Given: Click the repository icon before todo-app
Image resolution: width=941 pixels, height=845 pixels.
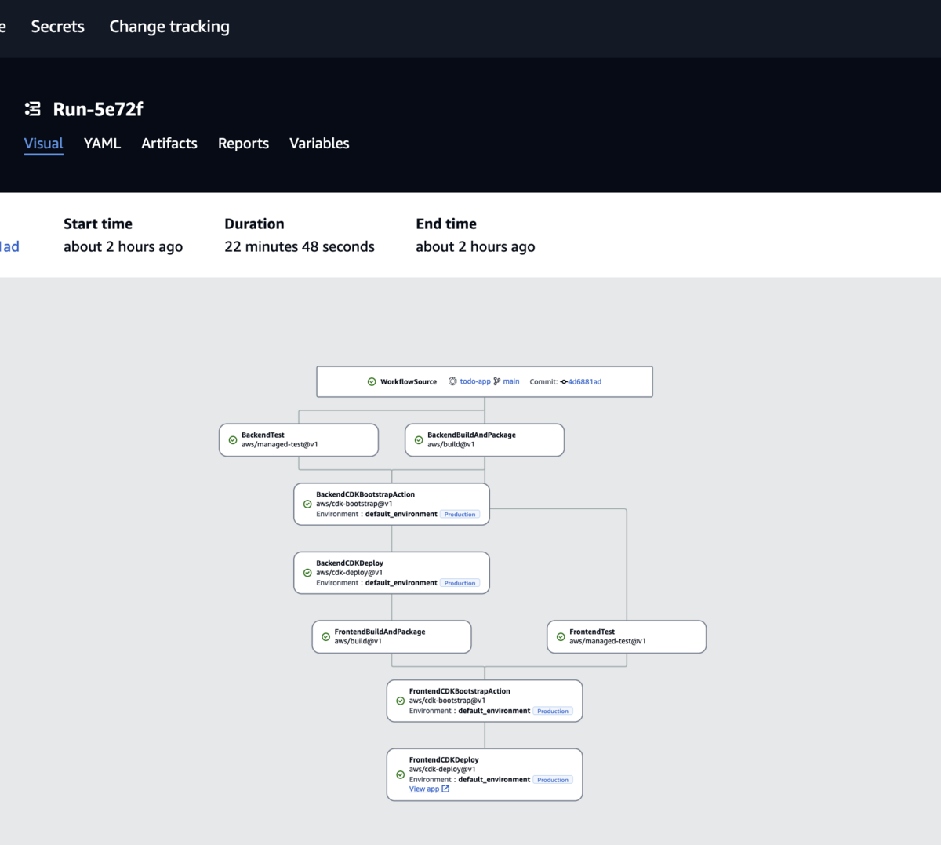Looking at the screenshot, I should pos(452,381).
